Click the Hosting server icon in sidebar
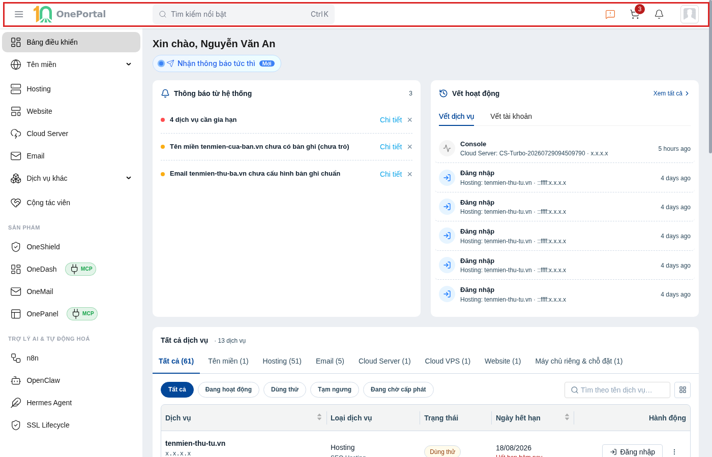Image resolution: width=712 pixels, height=457 pixels. (x=16, y=89)
